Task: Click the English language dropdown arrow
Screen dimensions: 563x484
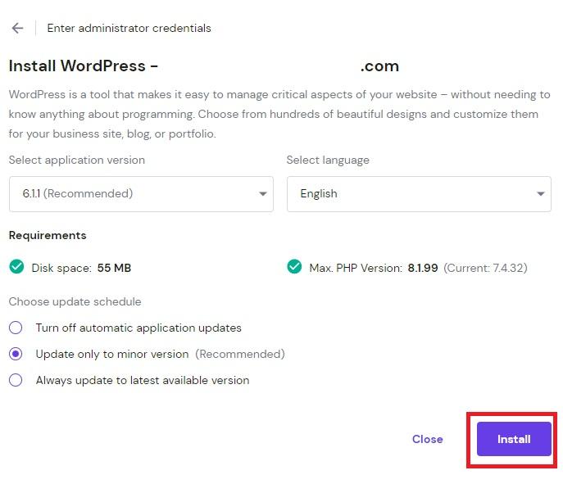Action: 541,194
